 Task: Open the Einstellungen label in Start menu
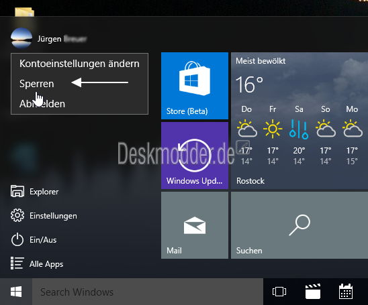[53, 216]
